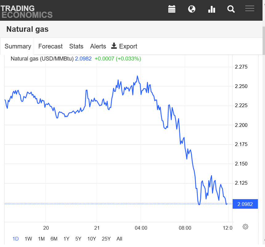Select the 1D time range
The image size is (265, 247).
pos(15,239)
